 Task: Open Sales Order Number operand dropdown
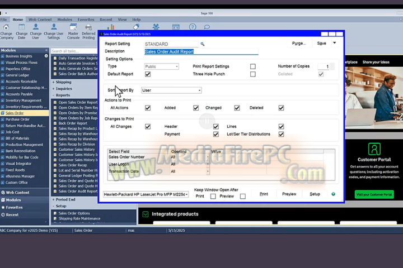pos(208,157)
